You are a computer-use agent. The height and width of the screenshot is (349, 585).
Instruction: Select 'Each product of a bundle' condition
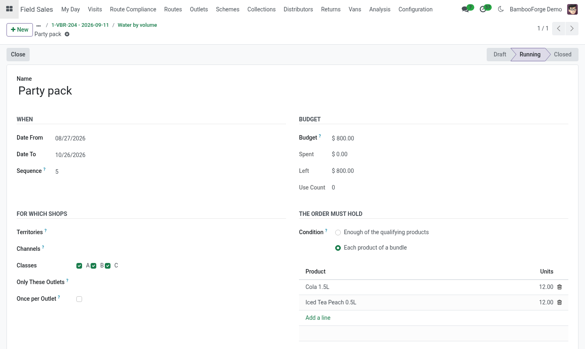[338, 248]
